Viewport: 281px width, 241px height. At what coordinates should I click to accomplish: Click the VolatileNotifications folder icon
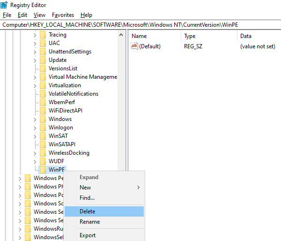[x=43, y=94]
